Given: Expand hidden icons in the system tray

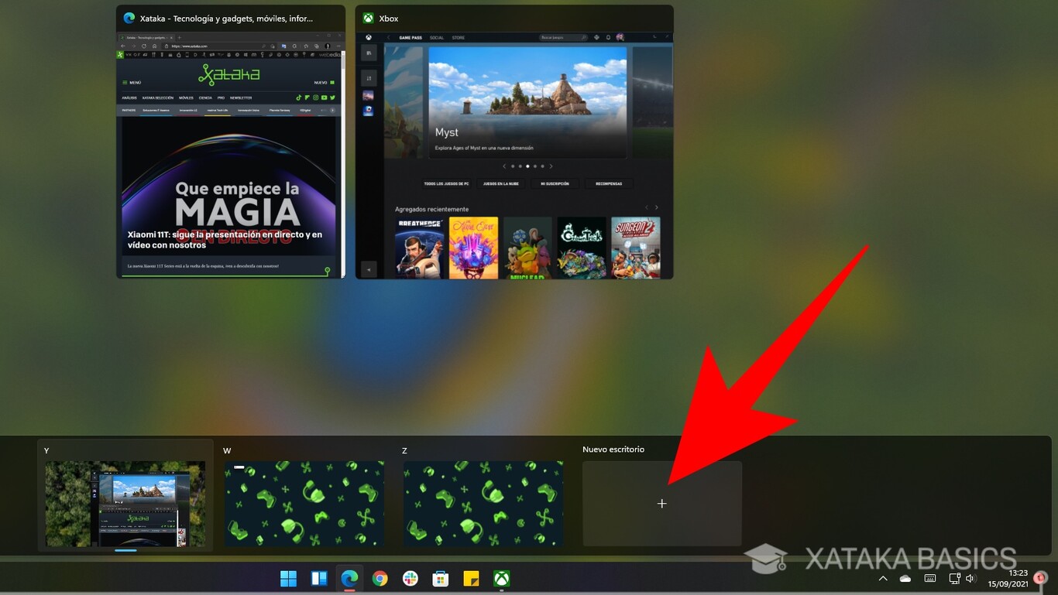Looking at the screenshot, I should coord(883,578).
